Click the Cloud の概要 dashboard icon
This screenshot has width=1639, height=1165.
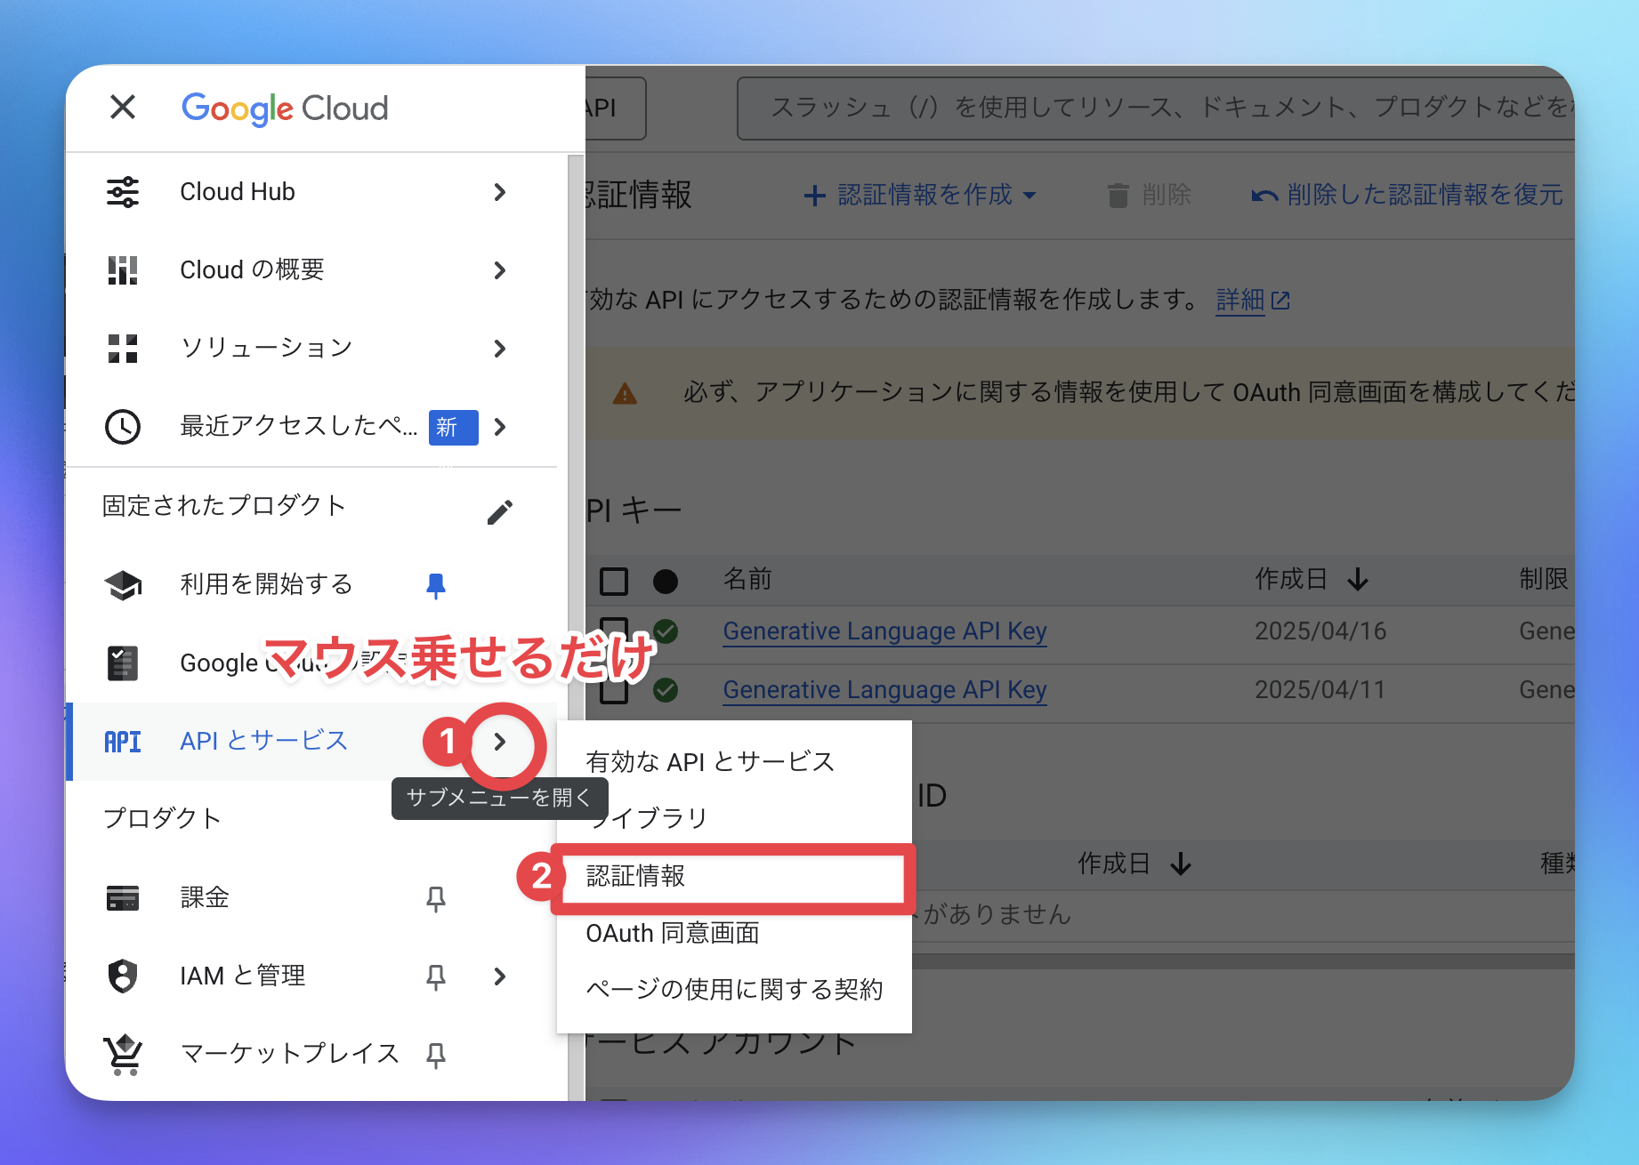[123, 270]
